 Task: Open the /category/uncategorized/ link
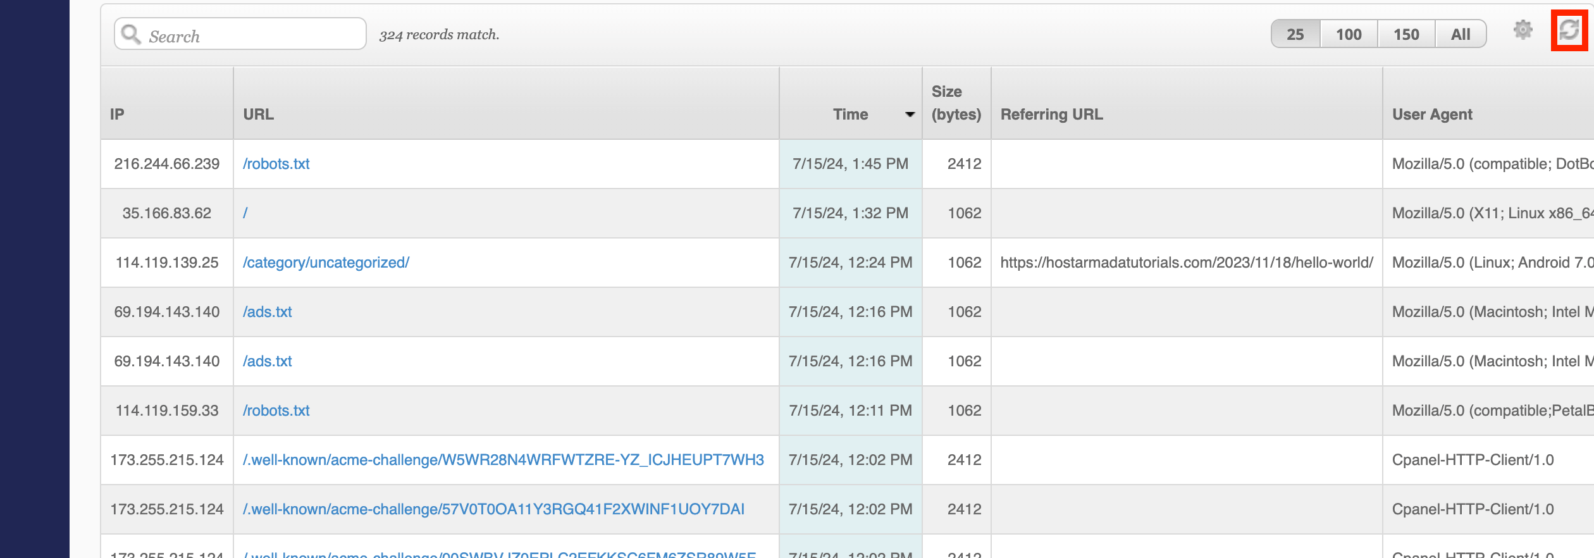[x=326, y=263]
